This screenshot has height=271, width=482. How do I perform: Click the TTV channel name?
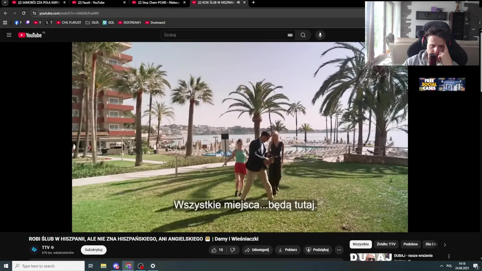(x=46, y=247)
